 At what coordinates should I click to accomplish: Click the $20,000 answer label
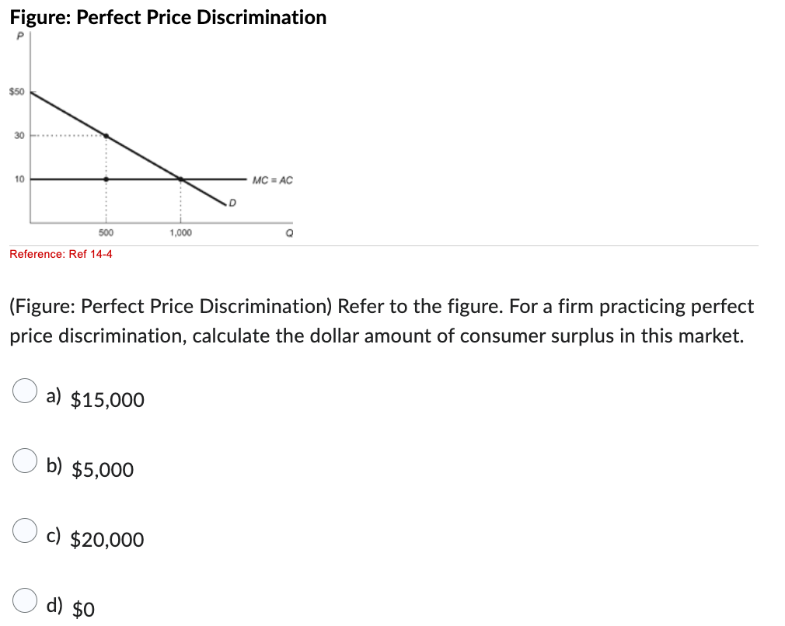click(x=106, y=540)
